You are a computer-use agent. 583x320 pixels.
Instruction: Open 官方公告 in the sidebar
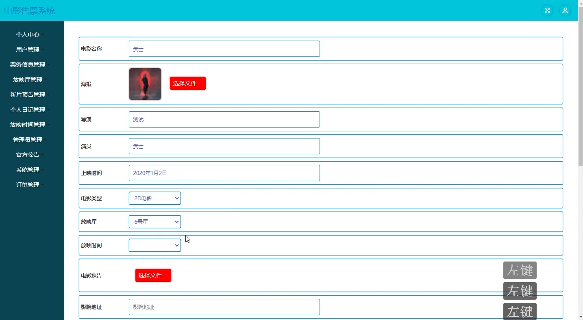(x=30, y=155)
